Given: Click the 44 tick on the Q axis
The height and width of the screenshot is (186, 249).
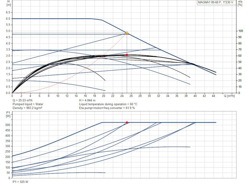Looking at the screenshot, I should tap(213, 96).
